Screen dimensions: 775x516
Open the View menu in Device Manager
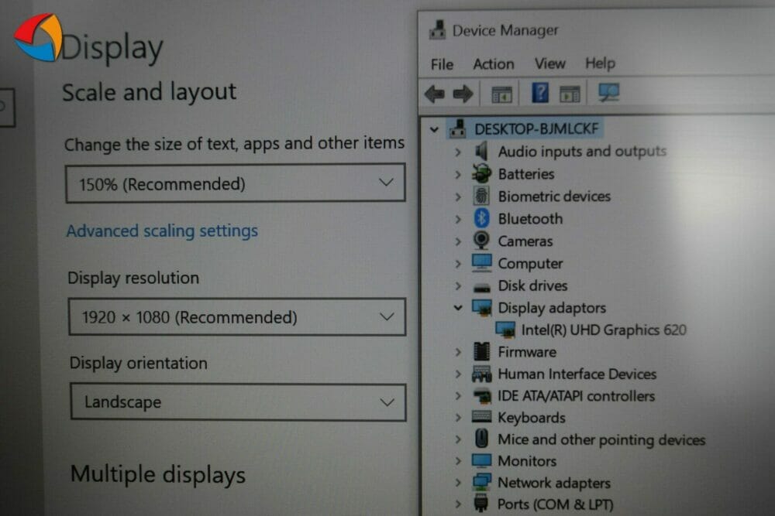(549, 63)
